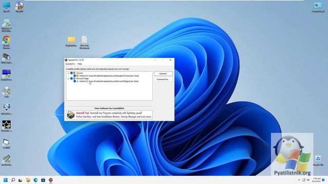The image size is (328, 184).
Task: Uncheck the Chrome group checkbox
Action: (x=72, y=73)
